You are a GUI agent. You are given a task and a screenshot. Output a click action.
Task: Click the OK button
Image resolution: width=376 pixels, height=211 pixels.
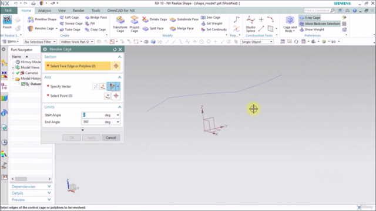(72, 138)
